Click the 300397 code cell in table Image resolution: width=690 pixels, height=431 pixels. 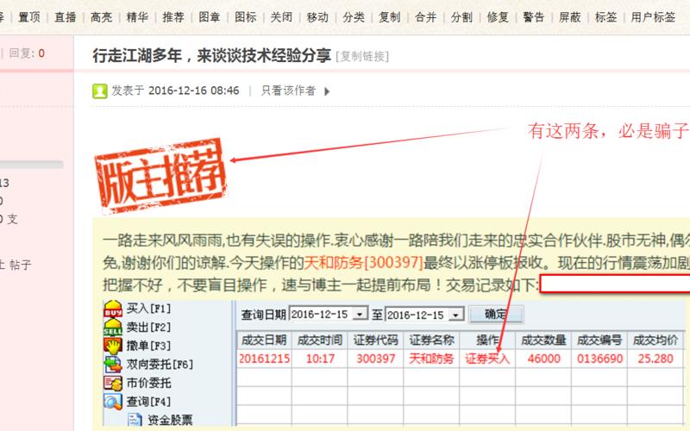(375, 359)
